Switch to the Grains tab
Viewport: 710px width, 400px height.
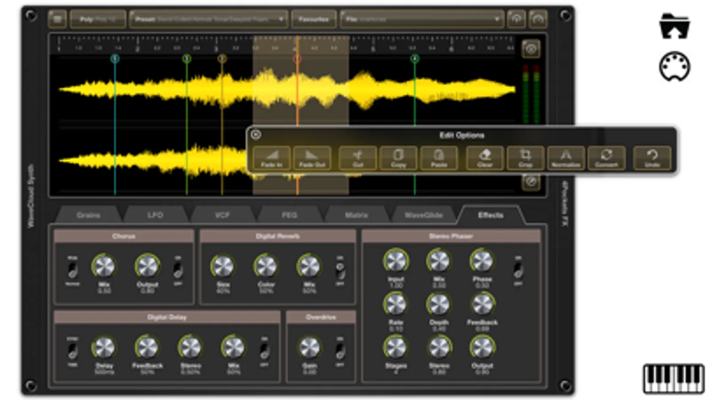[x=88, y=215]
